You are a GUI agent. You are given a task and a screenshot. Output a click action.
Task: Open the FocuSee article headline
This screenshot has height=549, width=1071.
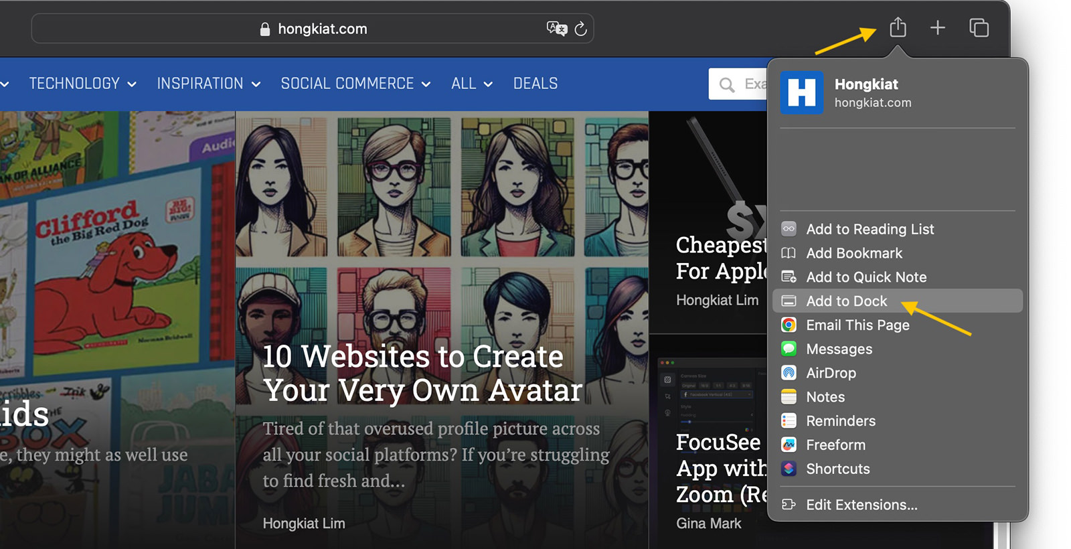pos(721,469)
